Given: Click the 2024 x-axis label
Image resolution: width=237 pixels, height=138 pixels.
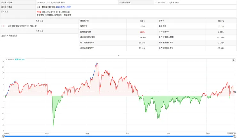Looking at the screenshot, I should pos(208,134).
